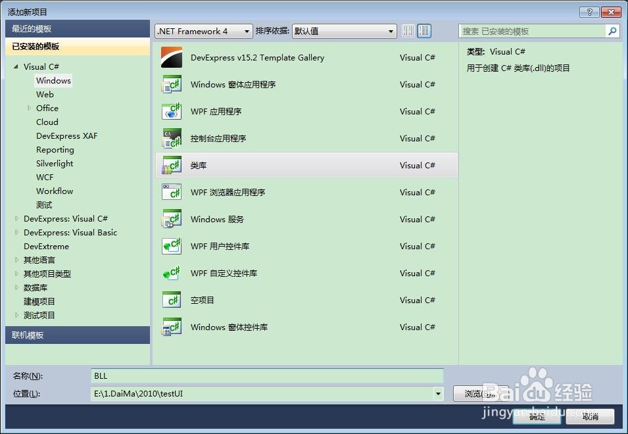Switch to small icons view
Image resolution: width=628 pixels, height=434 pixels.
tap(408, 31)
